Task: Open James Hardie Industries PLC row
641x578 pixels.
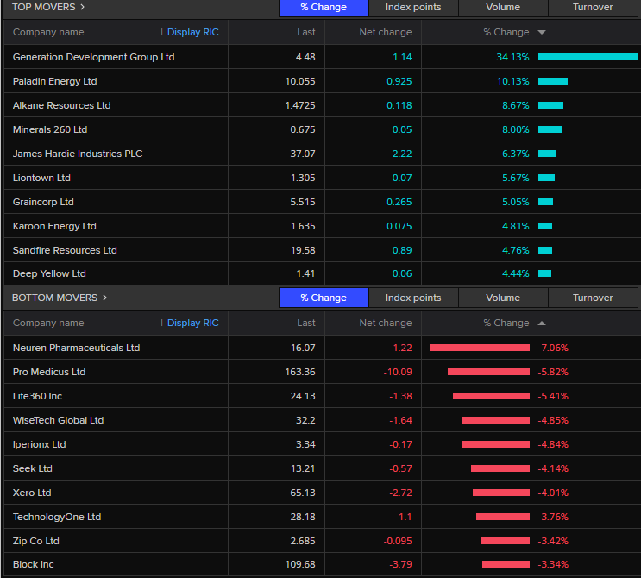Action: pyautogui.click(x=322, y=154)
